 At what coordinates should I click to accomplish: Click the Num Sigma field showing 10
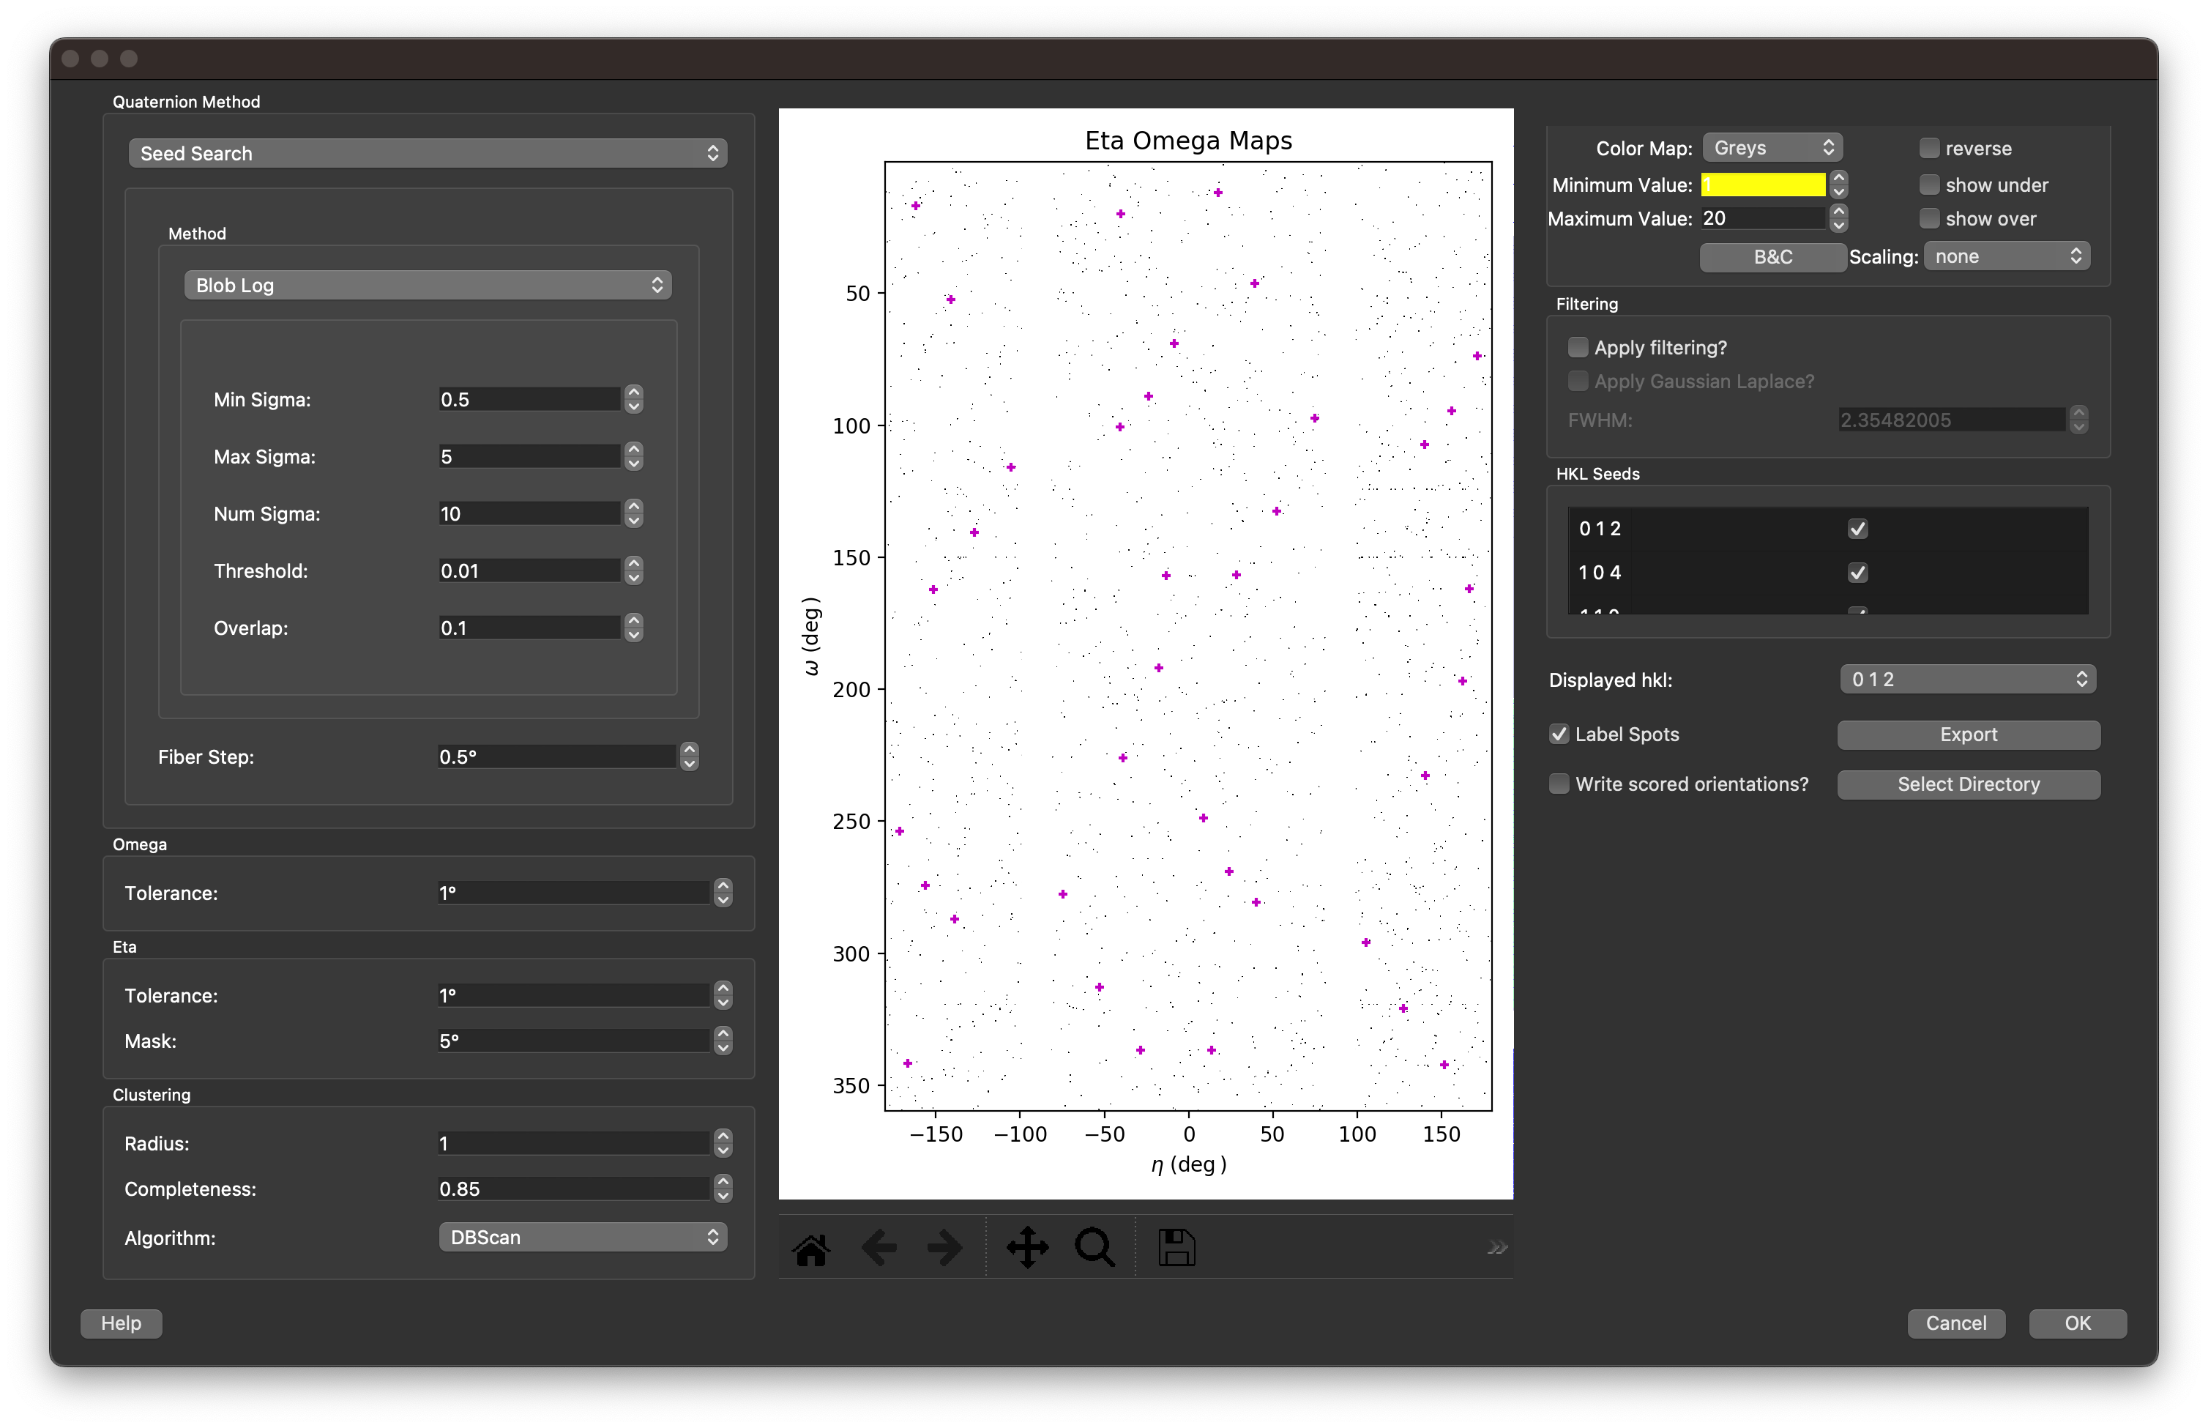pyautogui.click(x=529, y=513)
